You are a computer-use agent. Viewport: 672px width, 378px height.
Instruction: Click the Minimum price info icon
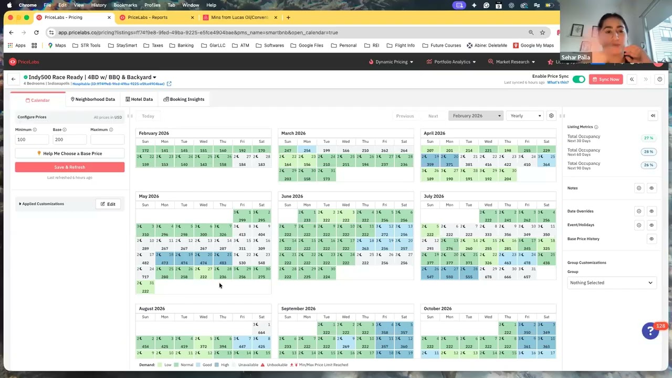(35, 130)
